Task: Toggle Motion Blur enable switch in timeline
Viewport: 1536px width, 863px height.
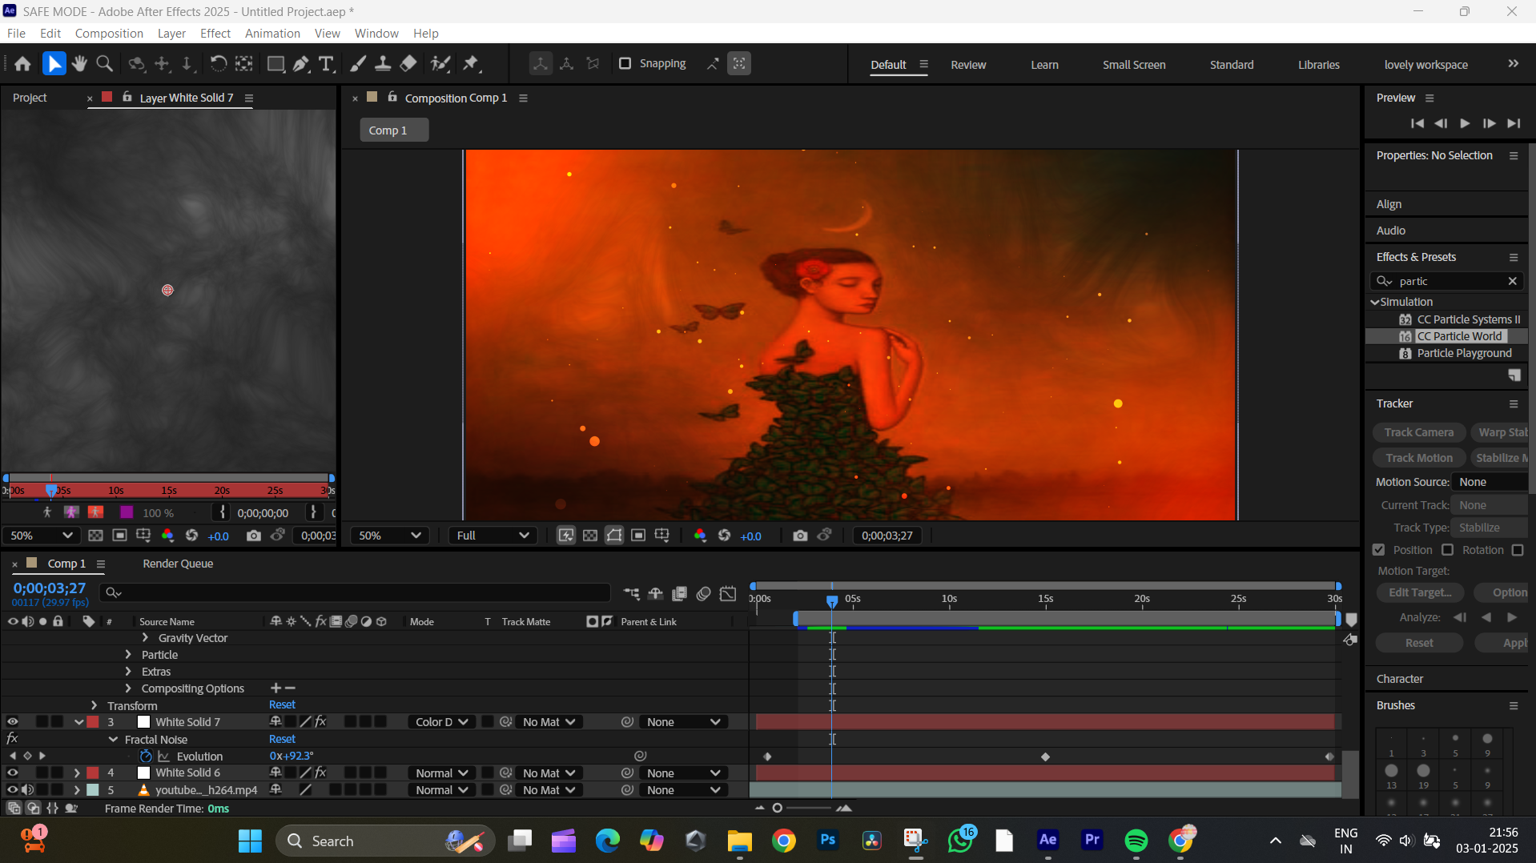Action: pos(704,593)
